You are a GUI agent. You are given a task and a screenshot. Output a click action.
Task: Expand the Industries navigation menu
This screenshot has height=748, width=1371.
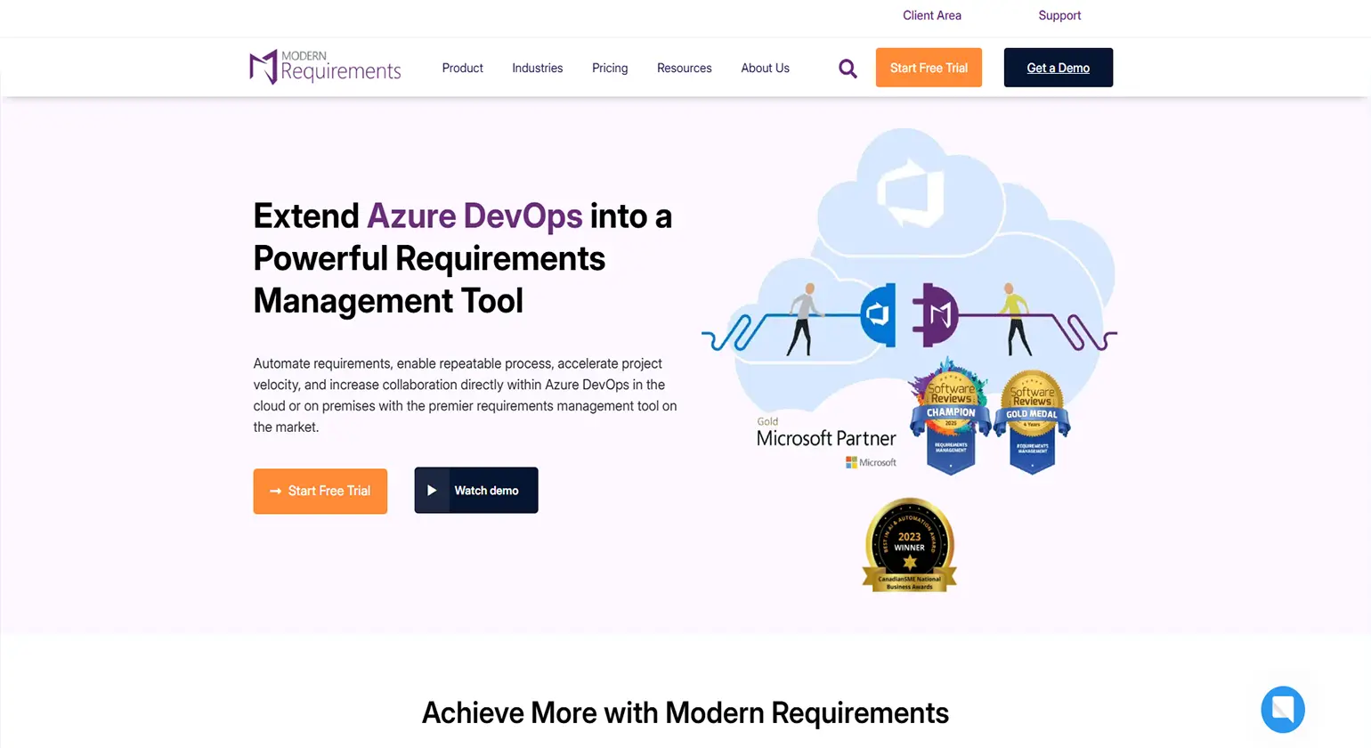tap(537, 68)
